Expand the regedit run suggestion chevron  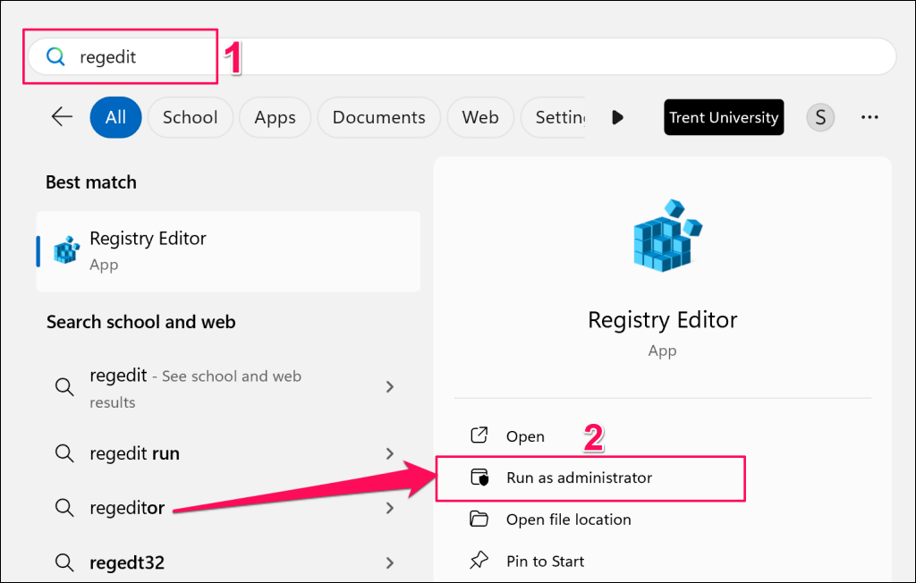click(389, 453)
